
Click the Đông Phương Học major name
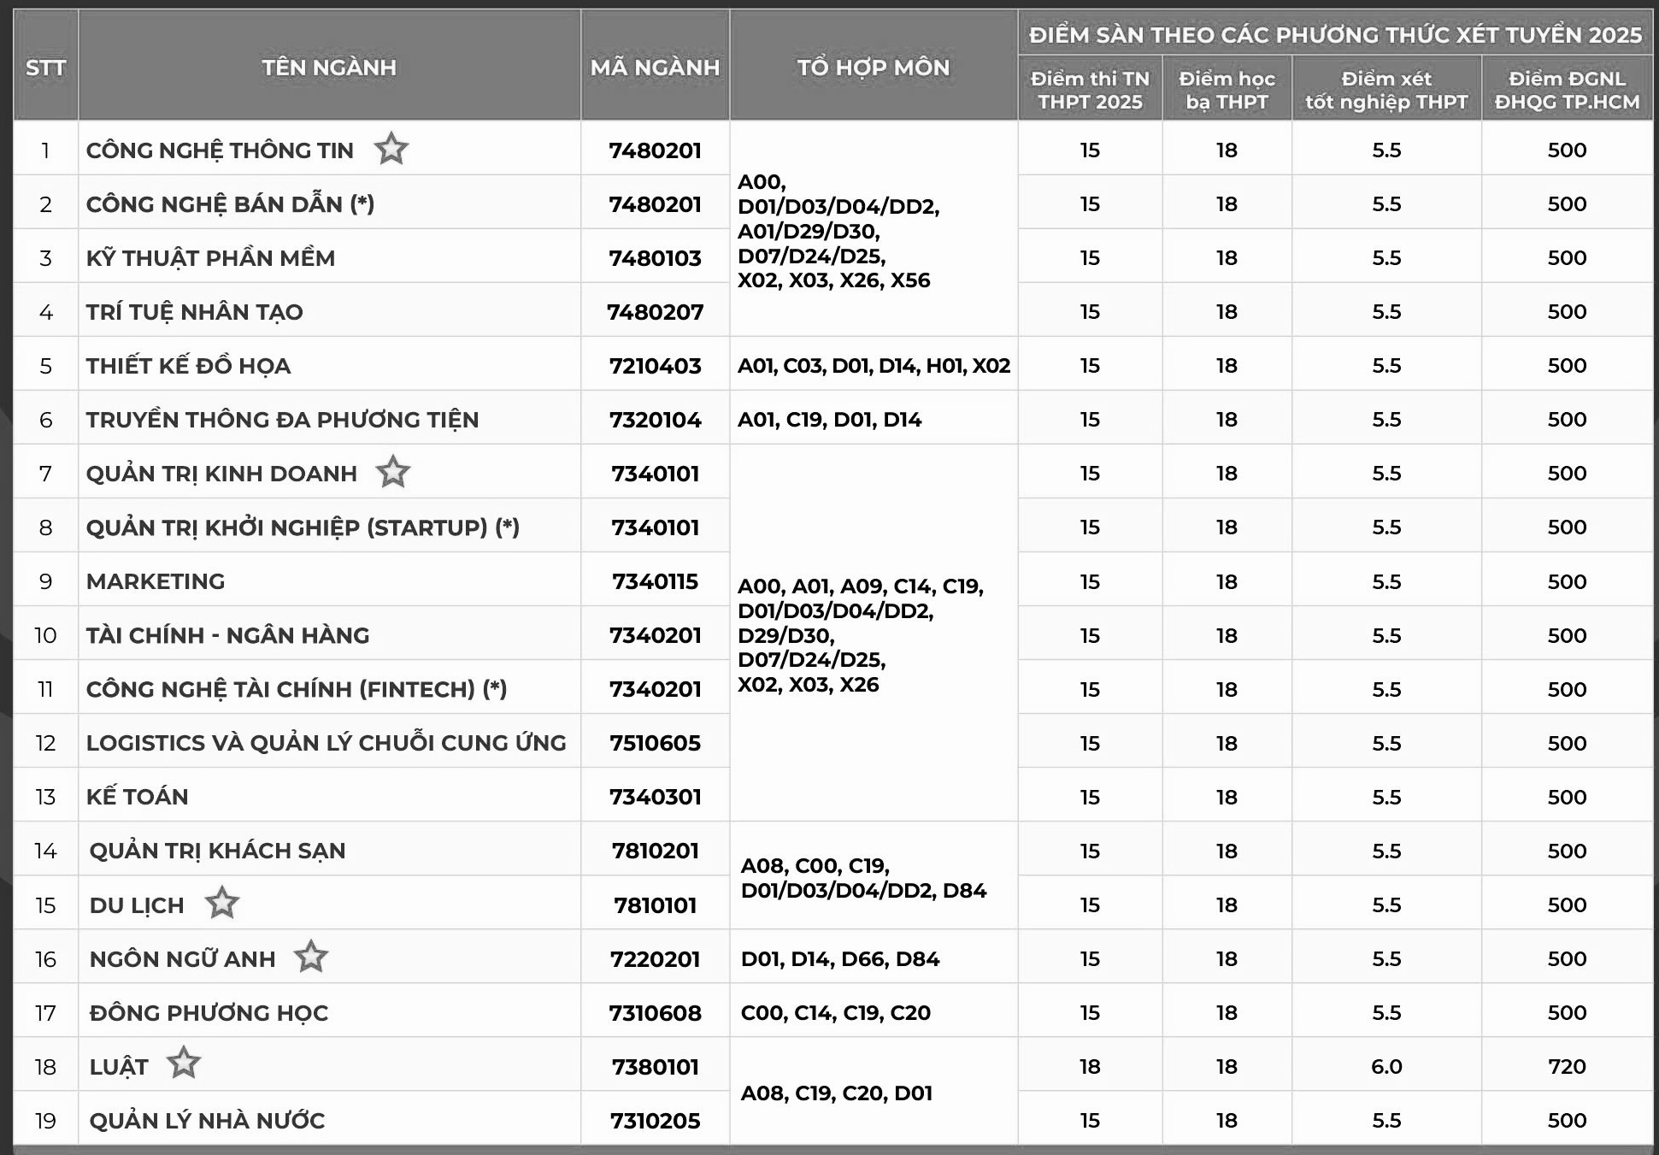coord(209,1013)
